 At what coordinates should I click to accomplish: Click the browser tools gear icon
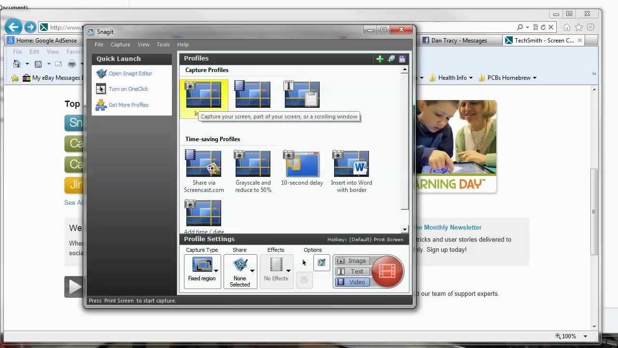[x=591, y=28]
